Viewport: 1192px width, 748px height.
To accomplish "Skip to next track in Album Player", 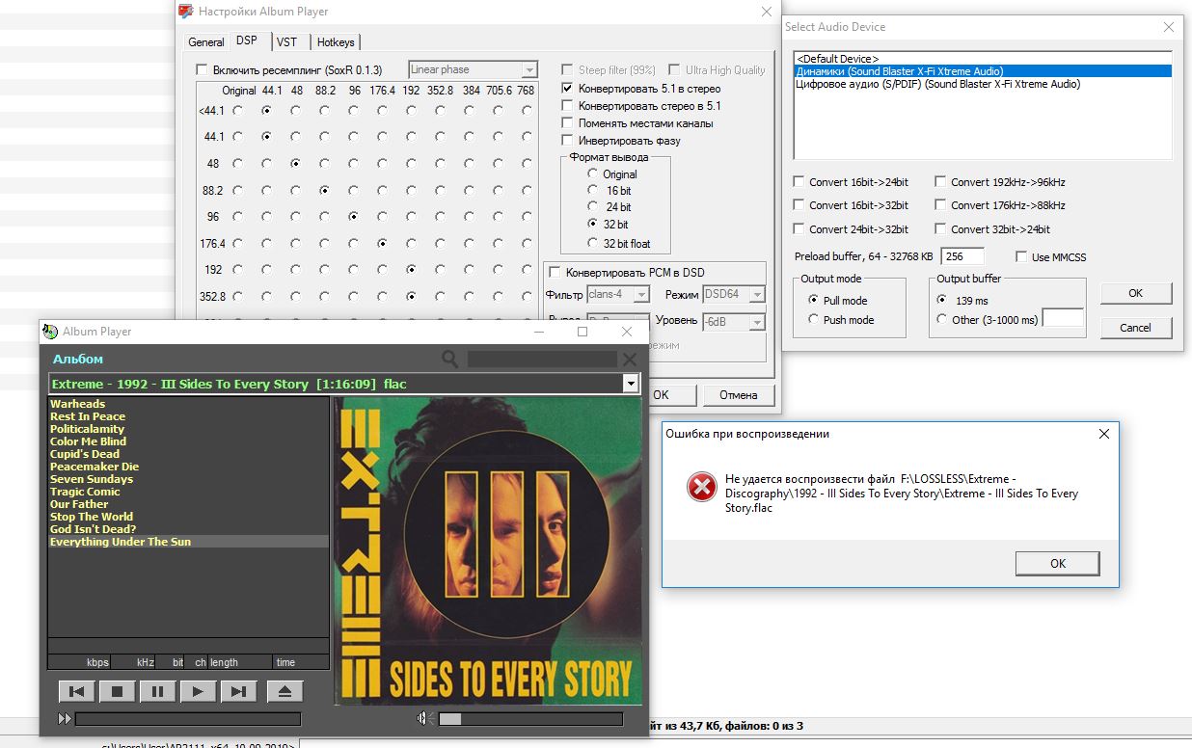I will [x=238, y=691].
